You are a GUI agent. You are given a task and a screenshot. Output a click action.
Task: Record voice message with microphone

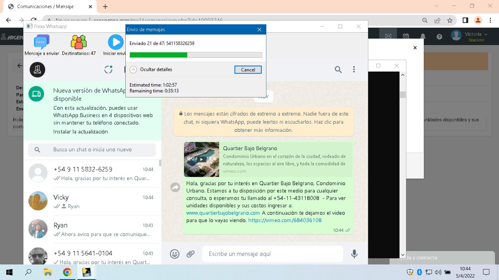pyautogui.click(x=354, y=254)
